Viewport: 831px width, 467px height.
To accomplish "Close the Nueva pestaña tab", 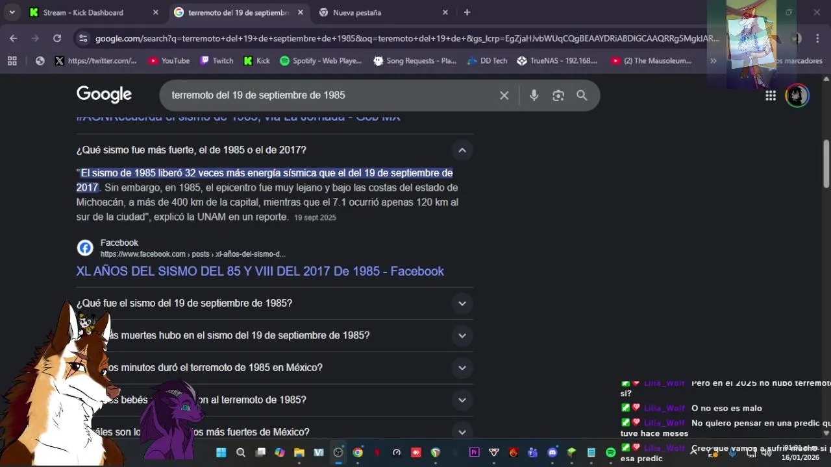I will click(x=445, y=12).
